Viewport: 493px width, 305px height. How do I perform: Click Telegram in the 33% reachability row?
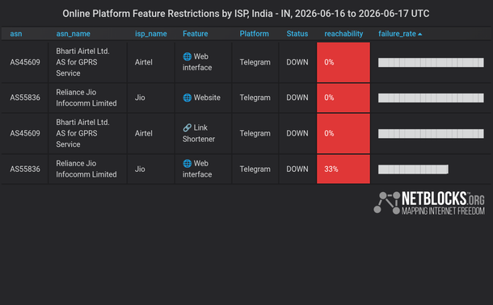[x=255, y=169]
